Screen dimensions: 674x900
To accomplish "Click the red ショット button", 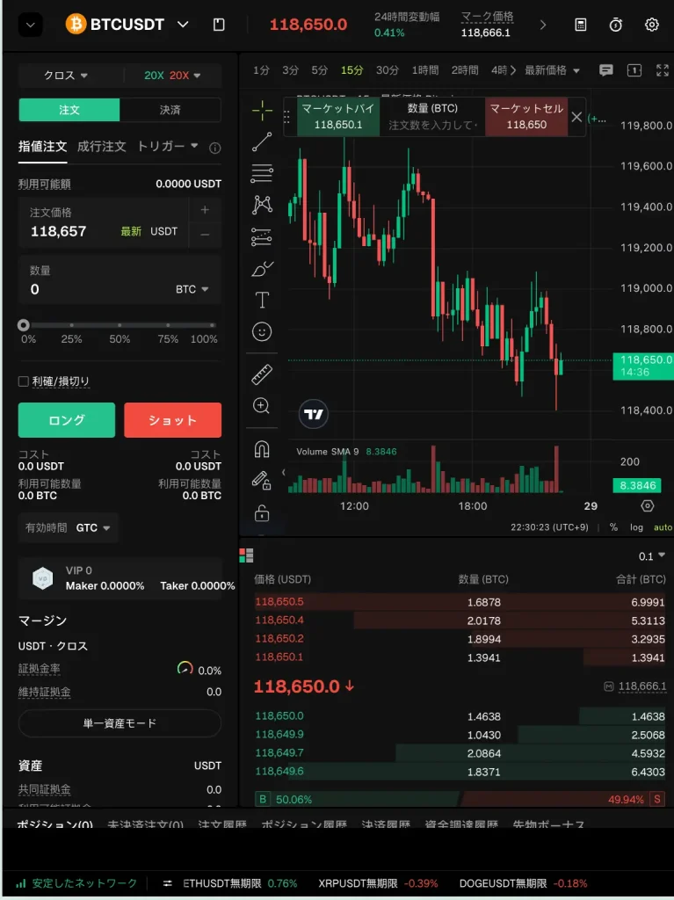I will pos(172,420).
